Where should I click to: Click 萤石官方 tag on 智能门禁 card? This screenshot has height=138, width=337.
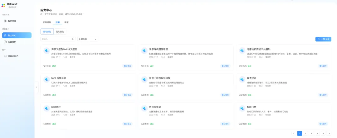[x=323, y=124]
